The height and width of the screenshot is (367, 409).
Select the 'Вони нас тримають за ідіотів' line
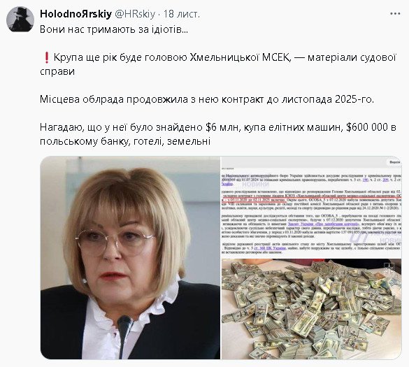(x=114, y=29)
